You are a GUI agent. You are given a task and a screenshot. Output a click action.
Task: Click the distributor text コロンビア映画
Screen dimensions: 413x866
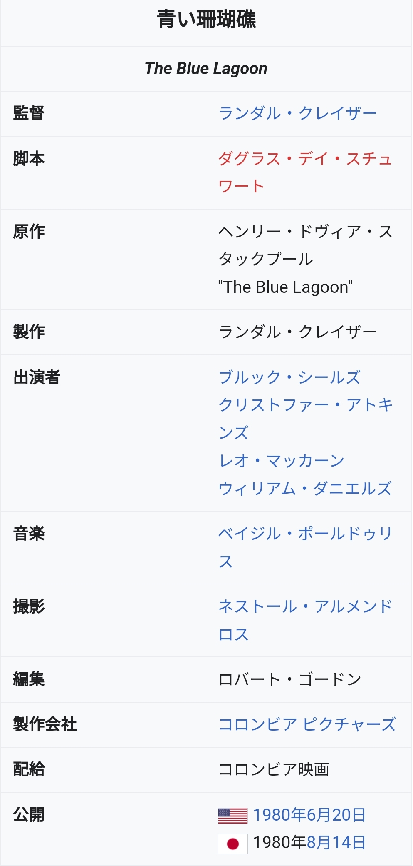[274, 769]
